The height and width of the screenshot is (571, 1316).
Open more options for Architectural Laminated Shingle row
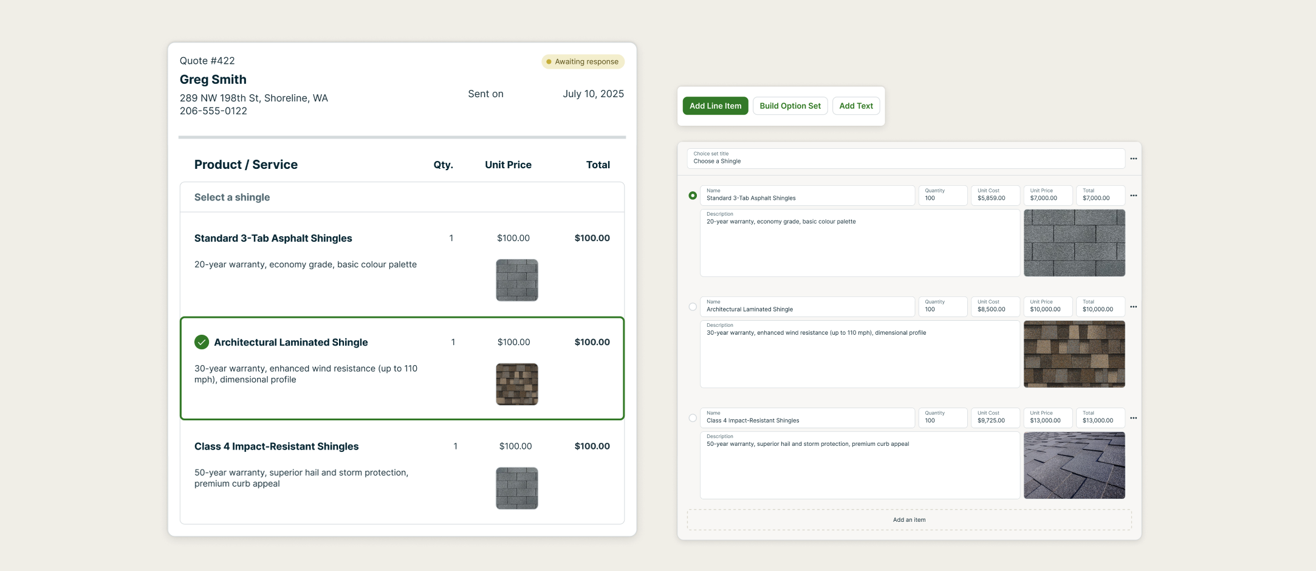1133,307
